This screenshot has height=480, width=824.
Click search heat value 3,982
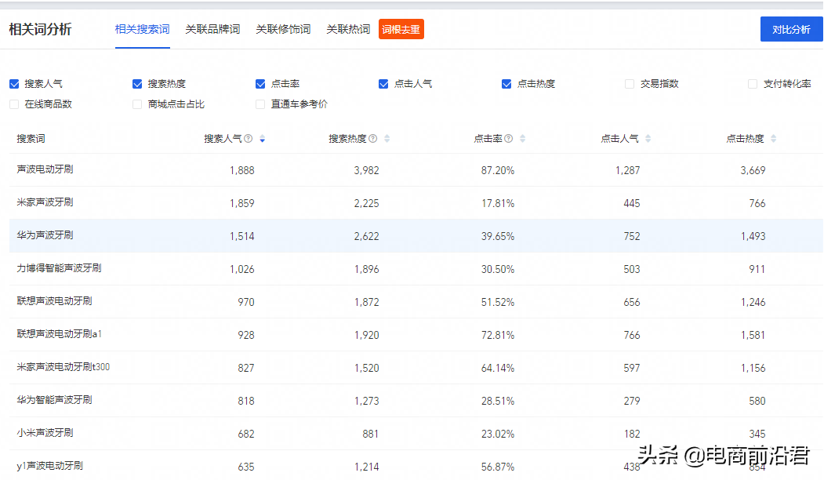(x=366, y=170)
